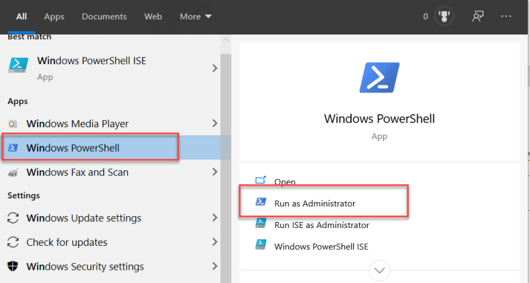Click the Check for updates sync icon
The height and width of the screenshot is (283, 530).
click(x=13, y=243)
